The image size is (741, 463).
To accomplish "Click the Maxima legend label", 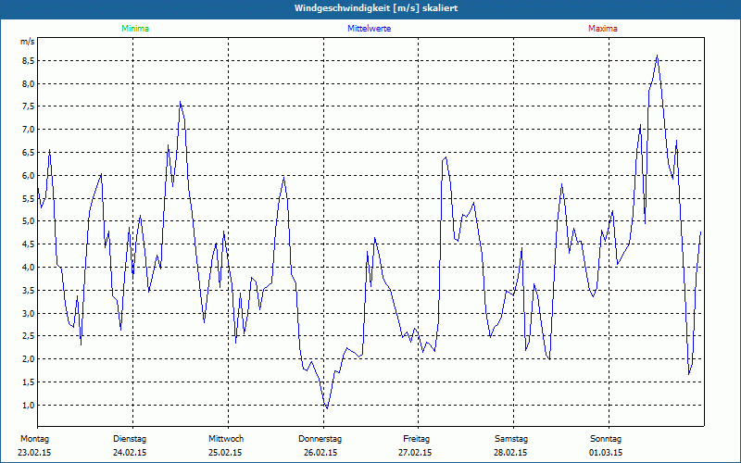I will (603, 29).
